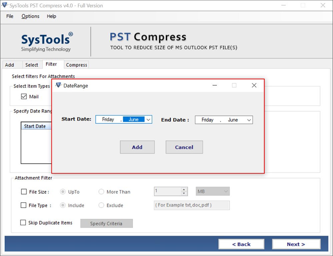Enable the File Size filter checkbox
This screenshot has width=333, height=256.
[24, 192]
